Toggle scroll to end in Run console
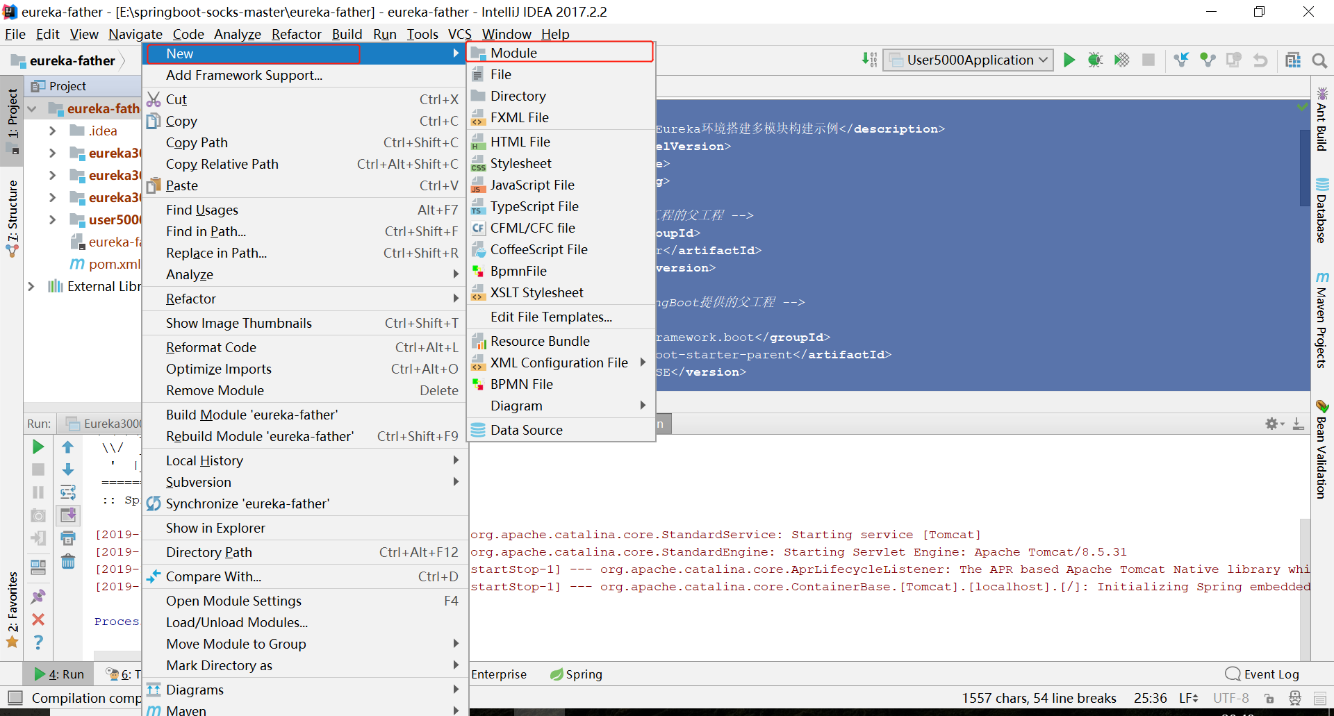This screenshot has height=716, width=1334. pyautogui.click(x=68, y=515)
